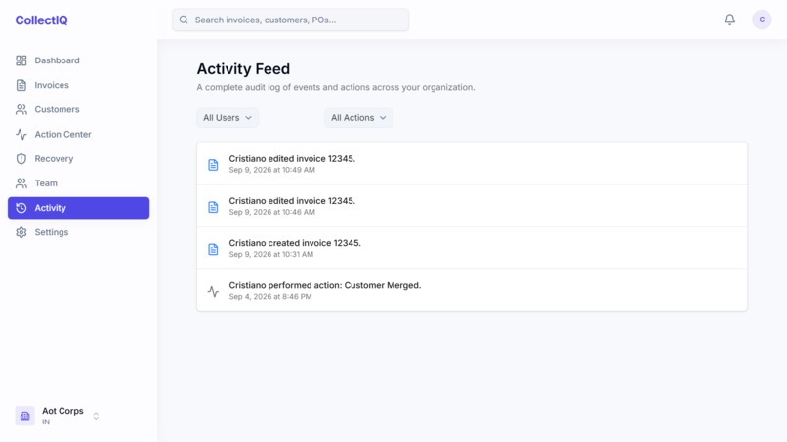This screenshot has width=787, height=442.
Task: Navigate to Action Center
Action: [78, 134]
